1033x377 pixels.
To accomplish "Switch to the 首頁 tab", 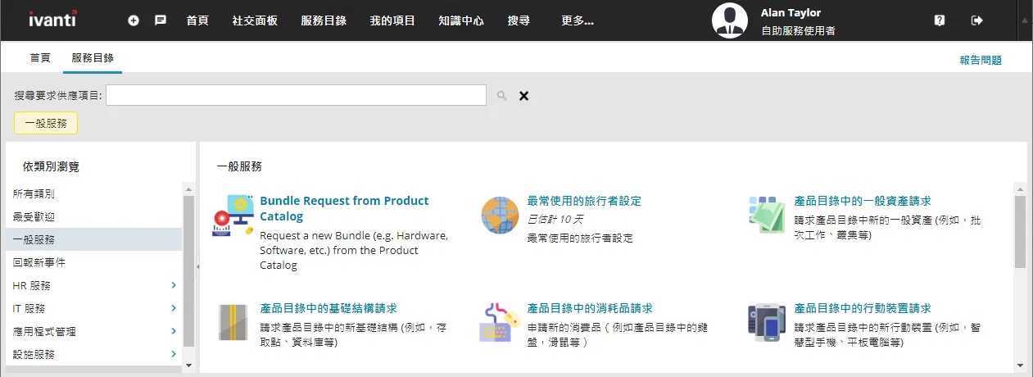I will tap(40, 58).
